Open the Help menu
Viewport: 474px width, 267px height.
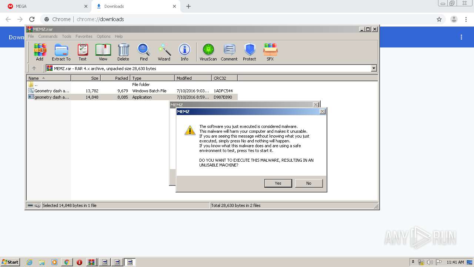[118, 36]
